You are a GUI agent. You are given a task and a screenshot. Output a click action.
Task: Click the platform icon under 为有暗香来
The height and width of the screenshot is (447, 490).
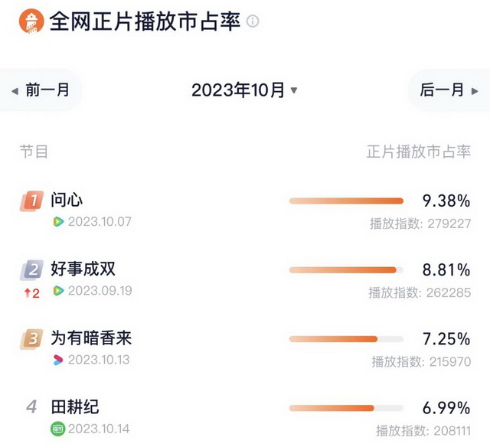click(x=58, y=360)
